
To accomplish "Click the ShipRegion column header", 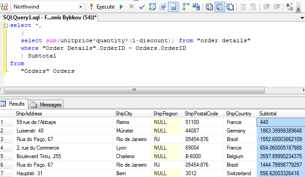I will tap(166, 114).
